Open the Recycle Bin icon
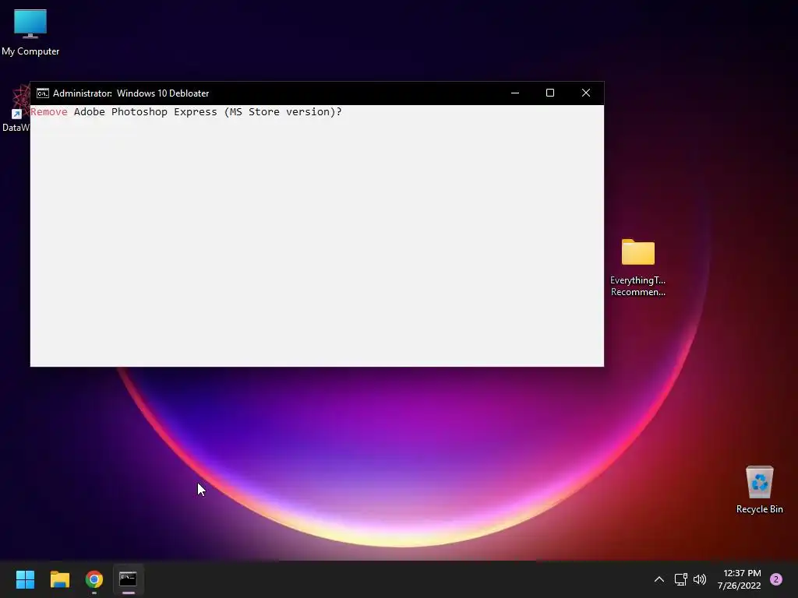The height and width of the screenshot is (598, 798). [759, 489]
